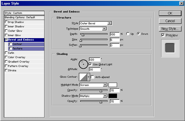This screenshot has width=185, height=121.
Task: Open the white highlight color swatch
Action: (x=113, y=85)
